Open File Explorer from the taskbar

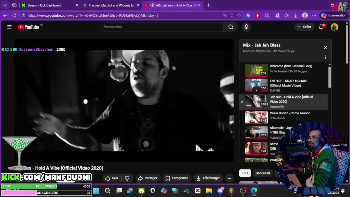[x=209, y=191]
